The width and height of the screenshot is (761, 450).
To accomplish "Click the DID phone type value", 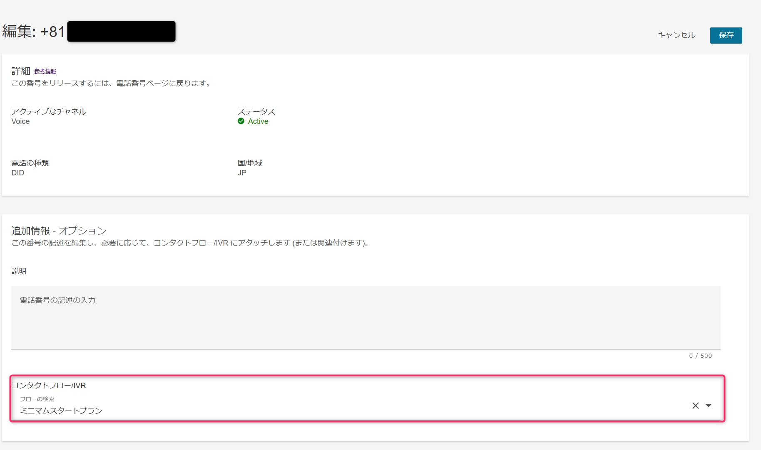I will pos(18,173).
